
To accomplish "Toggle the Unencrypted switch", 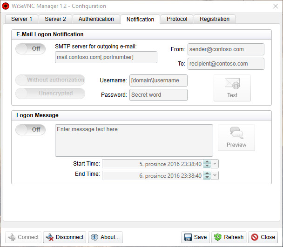I will (50, 93).
